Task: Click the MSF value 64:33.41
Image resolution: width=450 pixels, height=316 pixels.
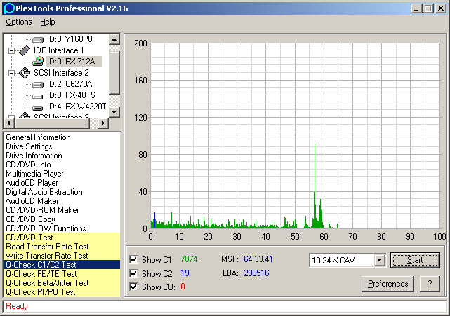Action: (258, 259)
